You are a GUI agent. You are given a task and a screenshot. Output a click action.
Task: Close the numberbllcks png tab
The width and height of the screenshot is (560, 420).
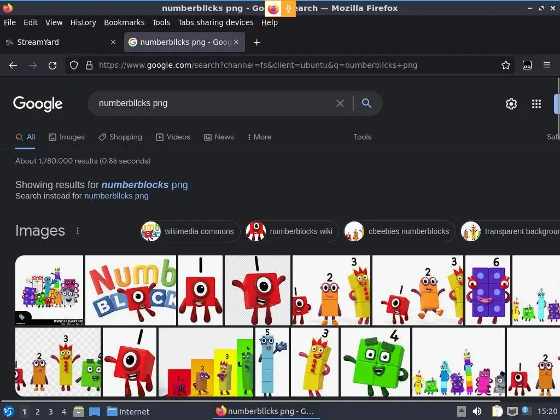[236, 42]
